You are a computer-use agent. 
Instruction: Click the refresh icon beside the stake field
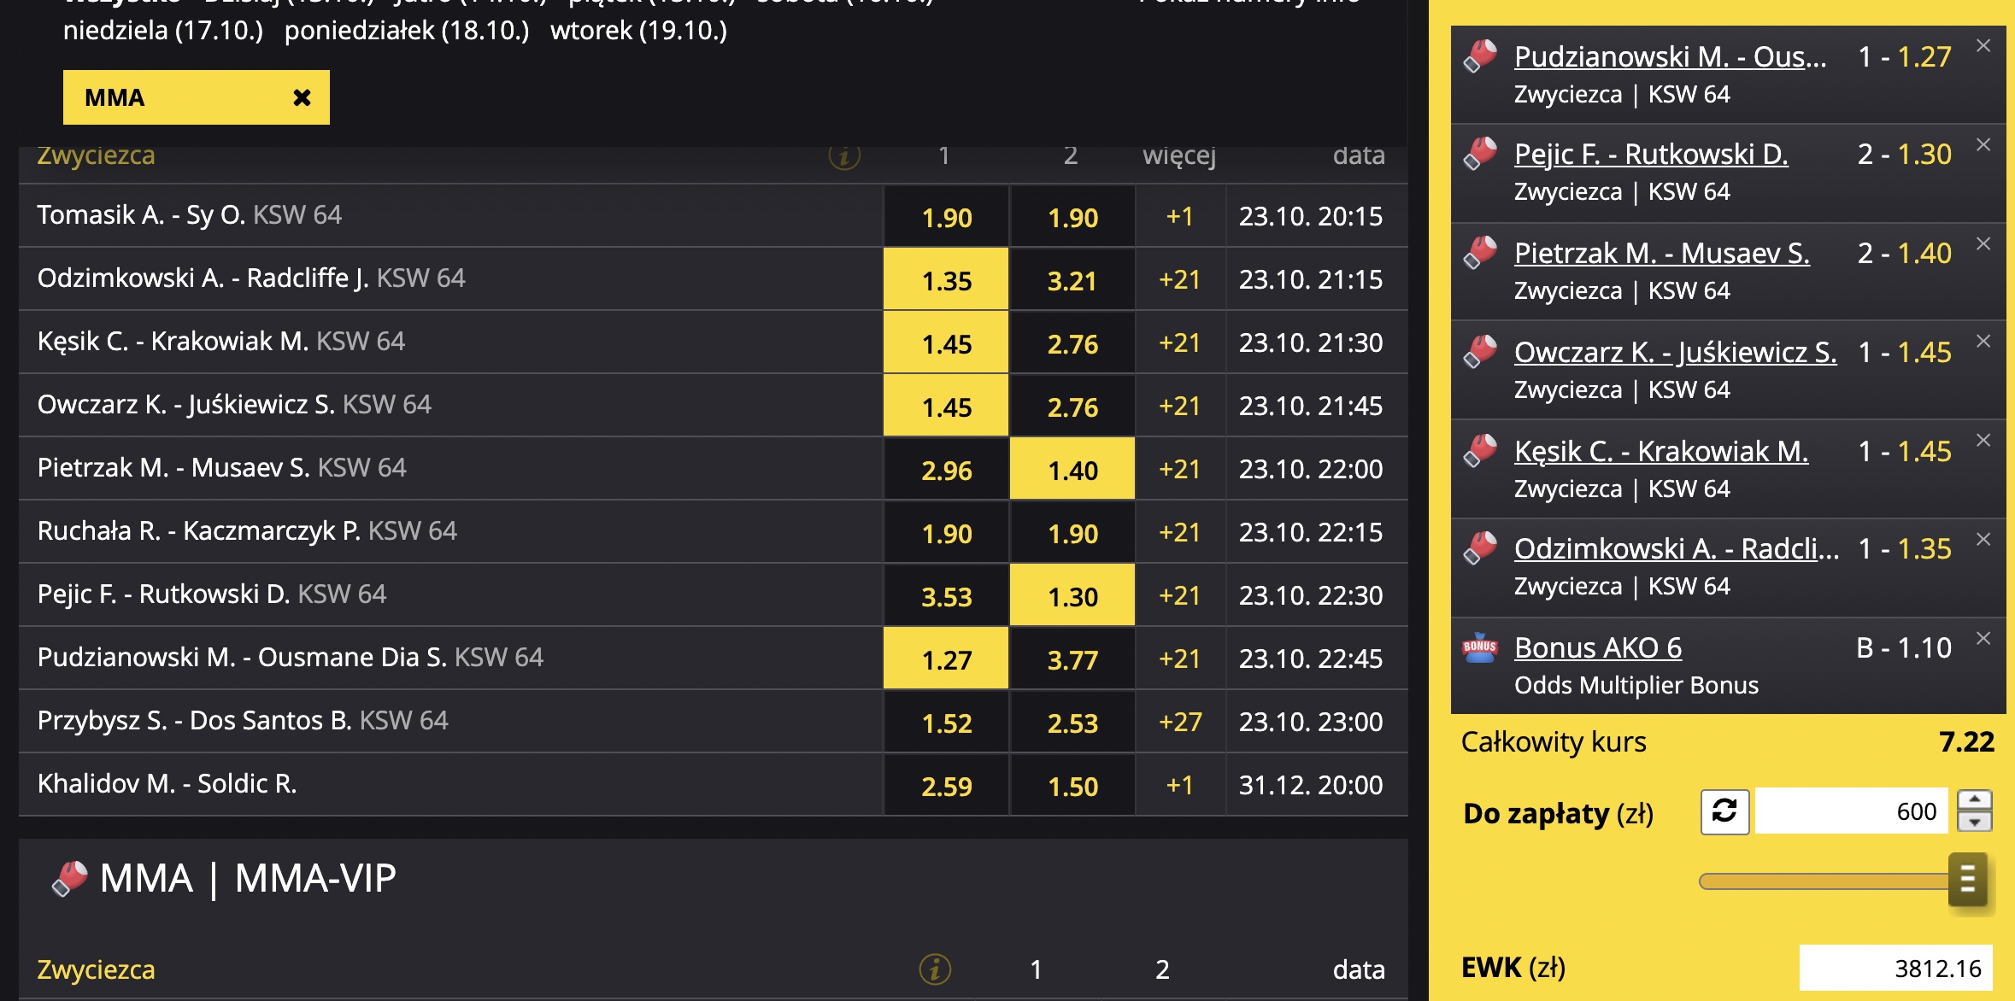pyautogui.click(x=1724, y=811)
